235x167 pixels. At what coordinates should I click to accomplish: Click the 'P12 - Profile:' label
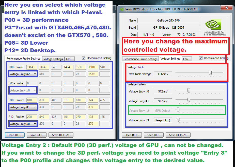tap(16, 117)
